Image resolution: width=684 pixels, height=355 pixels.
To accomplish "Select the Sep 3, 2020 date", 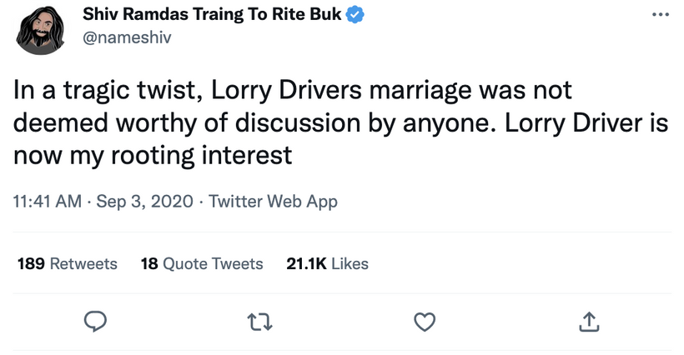I will coord(144,201).
